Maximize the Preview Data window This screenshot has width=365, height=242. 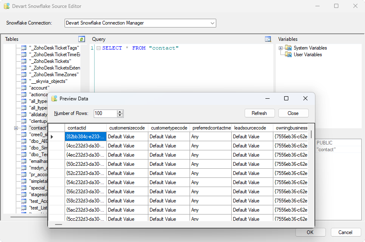286,99
